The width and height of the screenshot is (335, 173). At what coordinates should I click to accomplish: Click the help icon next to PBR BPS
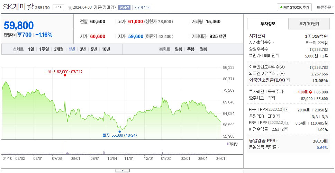288,123
